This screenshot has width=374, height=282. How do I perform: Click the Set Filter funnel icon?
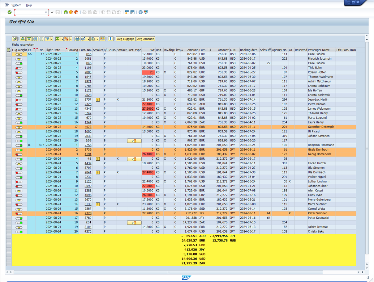point(47,39)
